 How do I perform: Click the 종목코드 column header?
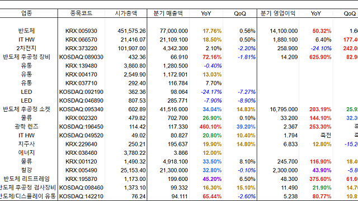coord(81,13)
